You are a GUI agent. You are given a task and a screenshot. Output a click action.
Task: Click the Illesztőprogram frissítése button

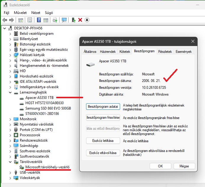(103, 118)
